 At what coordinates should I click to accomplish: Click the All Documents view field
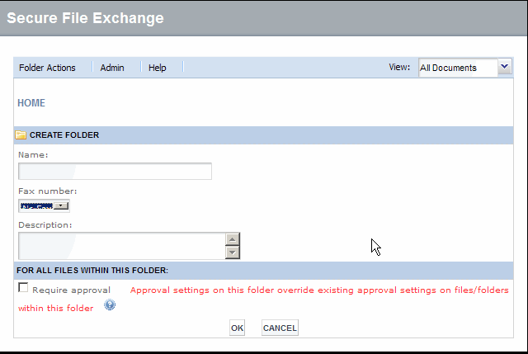(458, 68)
